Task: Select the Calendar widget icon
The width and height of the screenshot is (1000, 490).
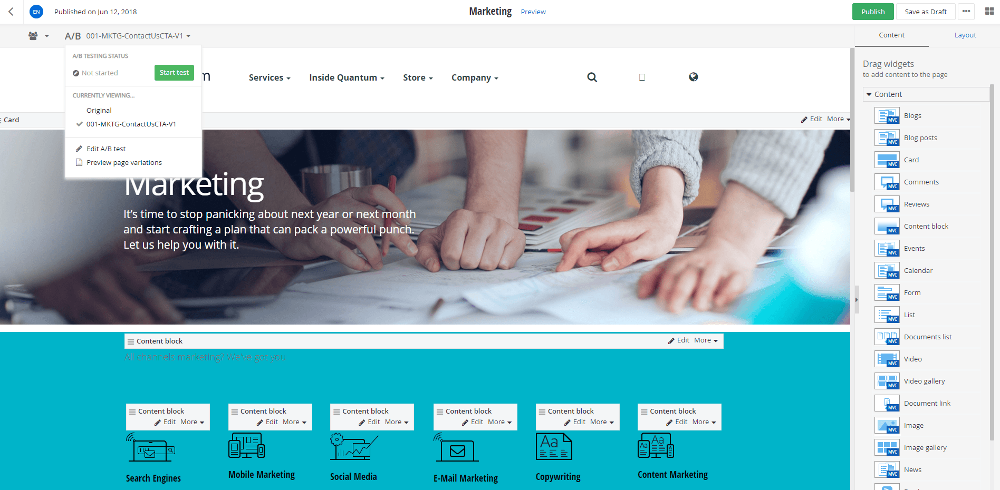Action: pos(887,270)
